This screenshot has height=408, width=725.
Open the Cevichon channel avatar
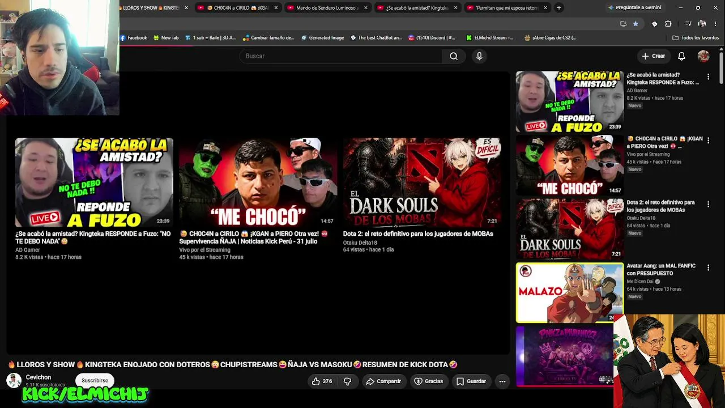(x=14, y=381)
